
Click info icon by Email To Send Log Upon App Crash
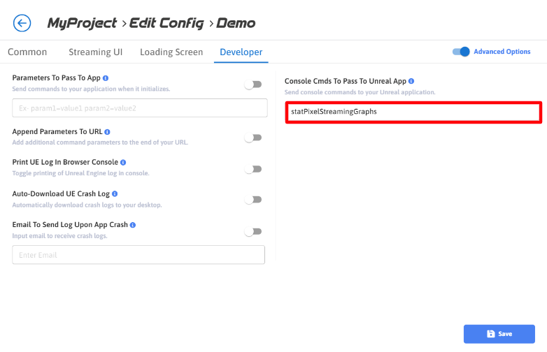pyautogui.click(x=132, y=225)
